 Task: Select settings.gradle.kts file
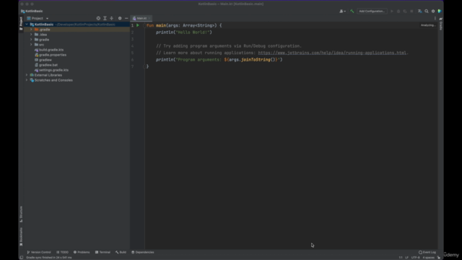point(51,70)
